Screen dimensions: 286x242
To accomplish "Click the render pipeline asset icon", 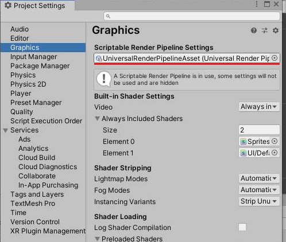I will [99, 58].
